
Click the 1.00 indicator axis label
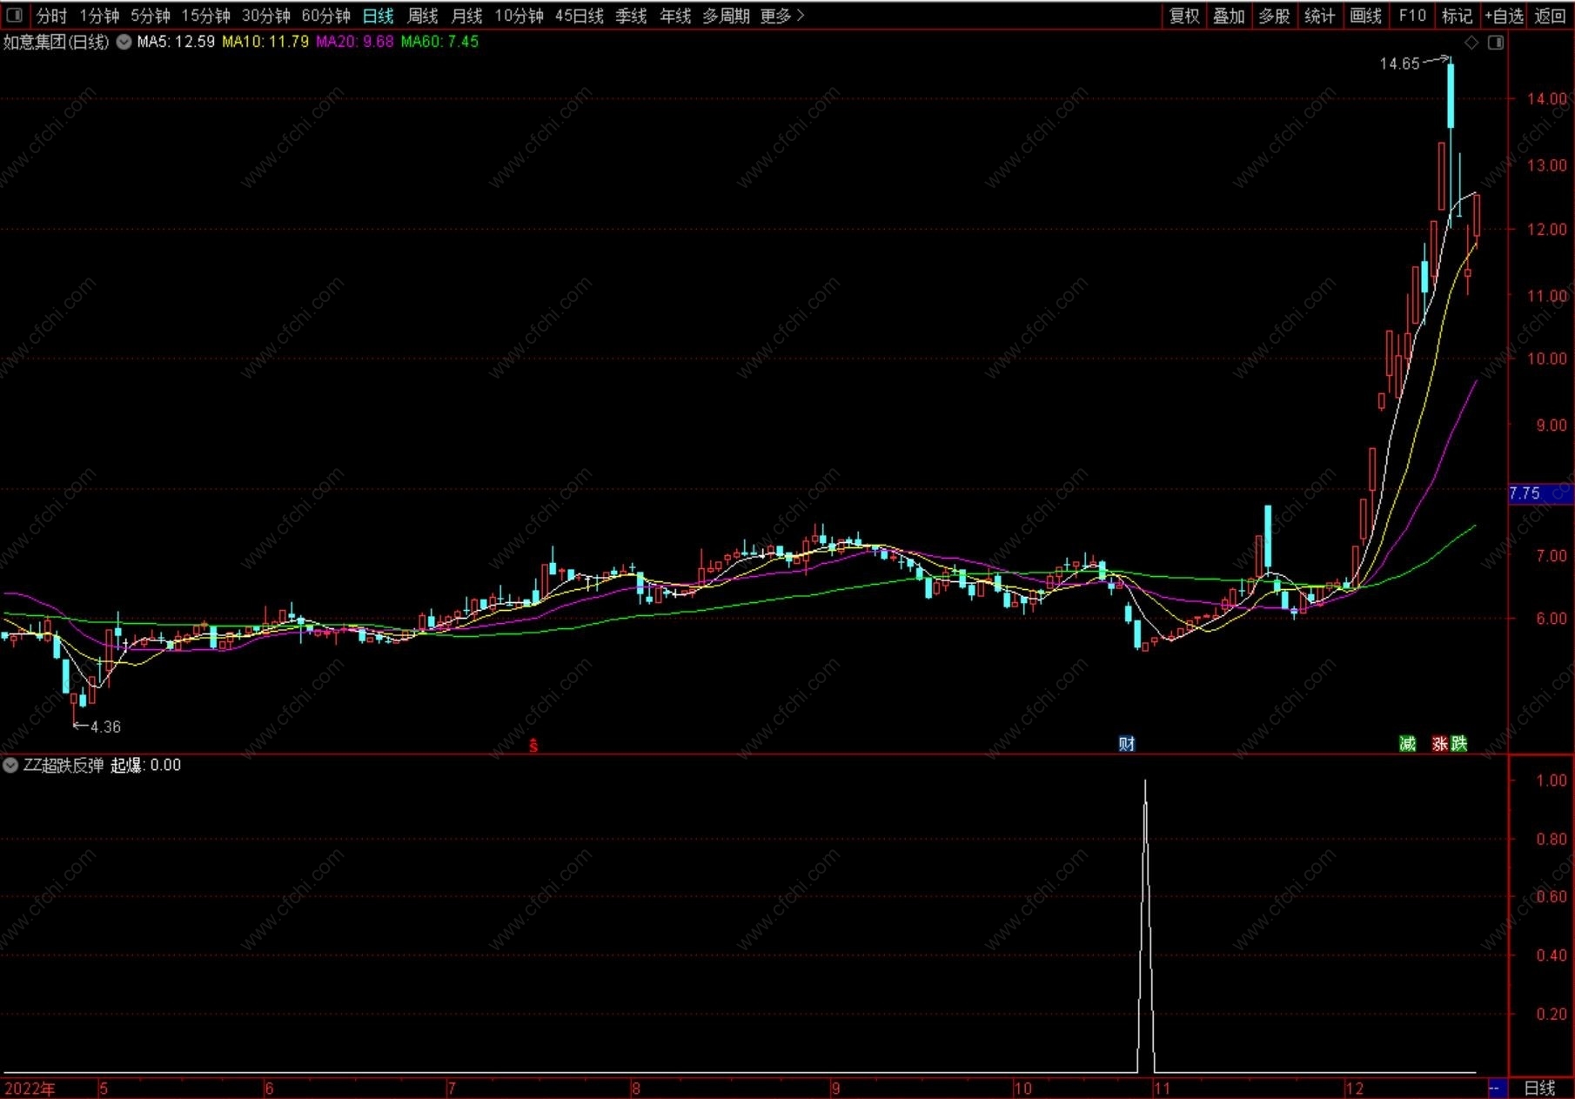pos(1552,781)
